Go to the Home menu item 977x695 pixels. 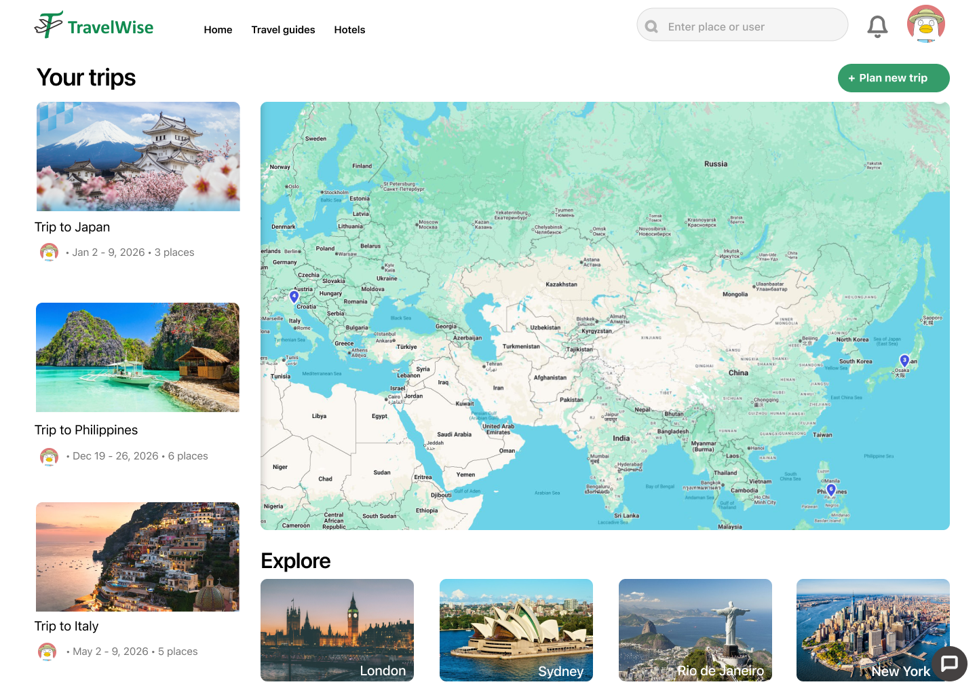218,30
